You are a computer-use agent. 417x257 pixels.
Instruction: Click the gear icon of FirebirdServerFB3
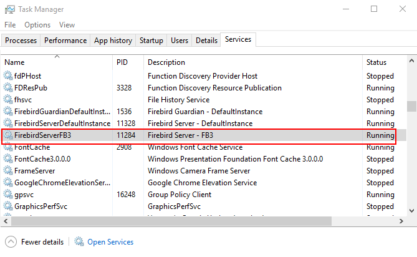click(8, 135)
